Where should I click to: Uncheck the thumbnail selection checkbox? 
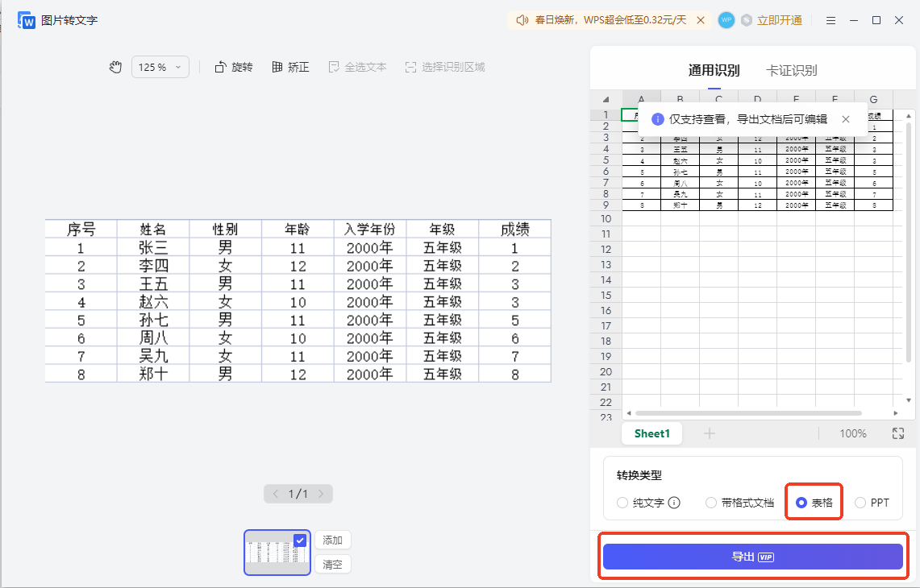(x=301, y=540)
